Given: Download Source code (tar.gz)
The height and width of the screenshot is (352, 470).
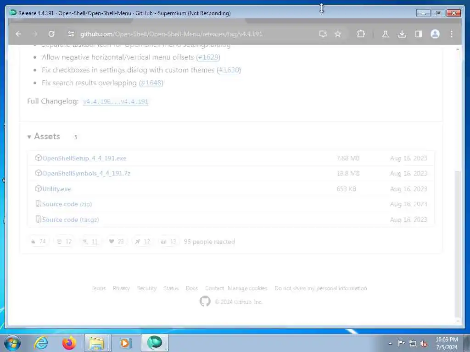Looking at the screenshot, I should [x=70, y=220].
